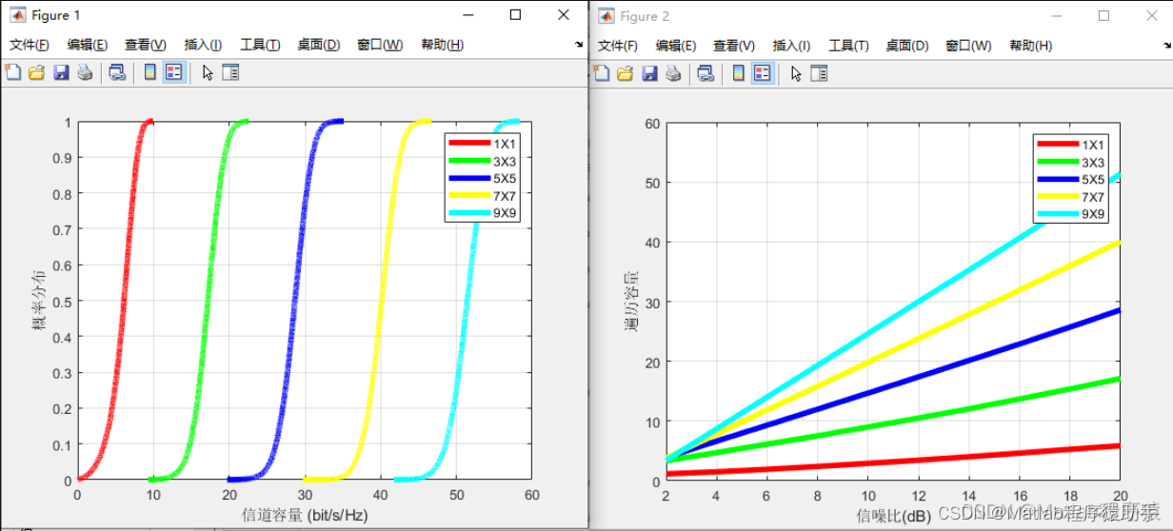Screen dimensions: 1173x531
Task: Click Print icon in Figure 2 toolbar
Action: point(673,73)
